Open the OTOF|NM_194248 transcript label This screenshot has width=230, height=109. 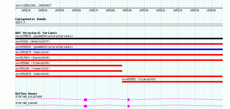pyautogui.click(x=26, y=103)
